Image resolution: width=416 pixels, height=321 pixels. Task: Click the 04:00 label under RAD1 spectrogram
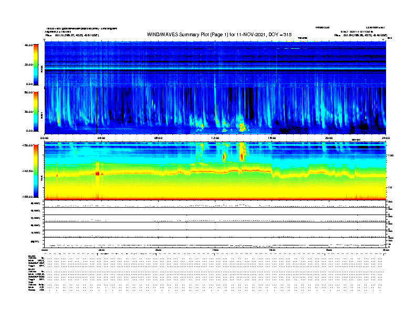click(101, 138)
